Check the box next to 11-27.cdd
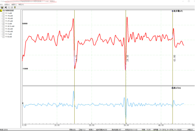Screen dimensions: 195x131 [4, 21]
